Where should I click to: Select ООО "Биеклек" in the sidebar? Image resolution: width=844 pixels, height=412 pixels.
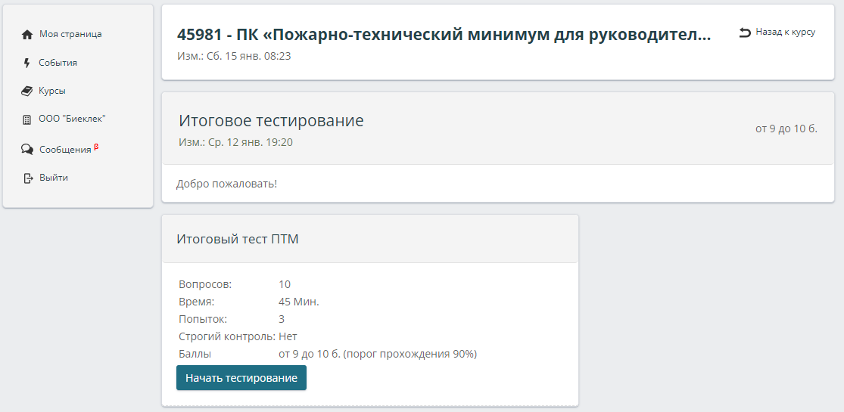pyautogui.click(x=72, y=119)
